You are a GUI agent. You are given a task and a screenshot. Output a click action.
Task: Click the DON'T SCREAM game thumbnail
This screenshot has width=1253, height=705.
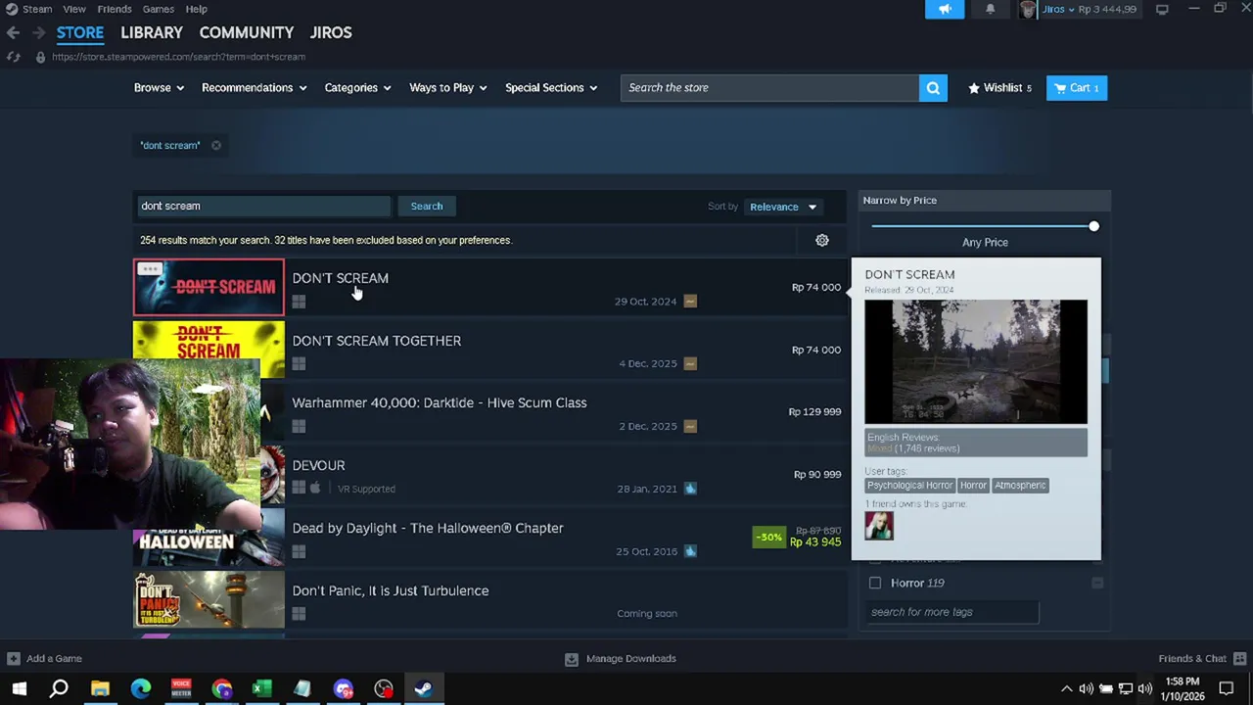(x=209, y=288)
